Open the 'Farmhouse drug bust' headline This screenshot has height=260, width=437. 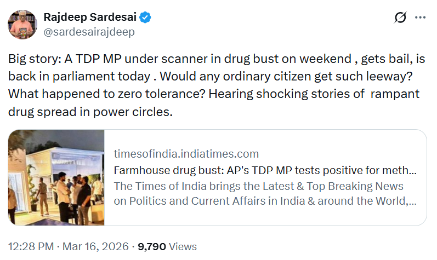click(265, 170)
